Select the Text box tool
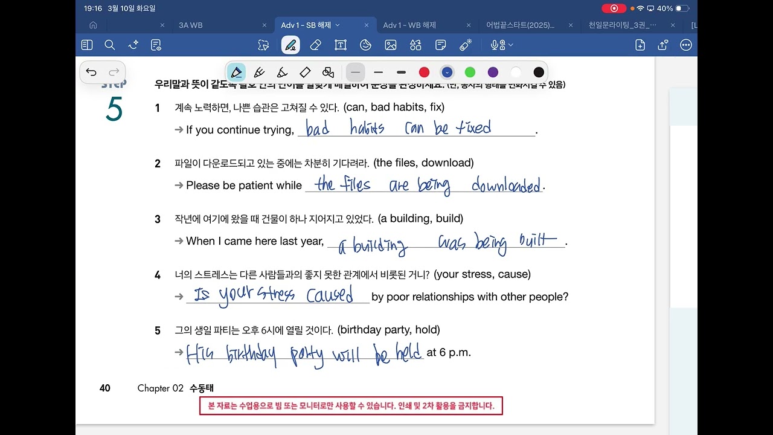Image resolution: width=773 pixels, height=435 pixels. click(x=341, y=45)
